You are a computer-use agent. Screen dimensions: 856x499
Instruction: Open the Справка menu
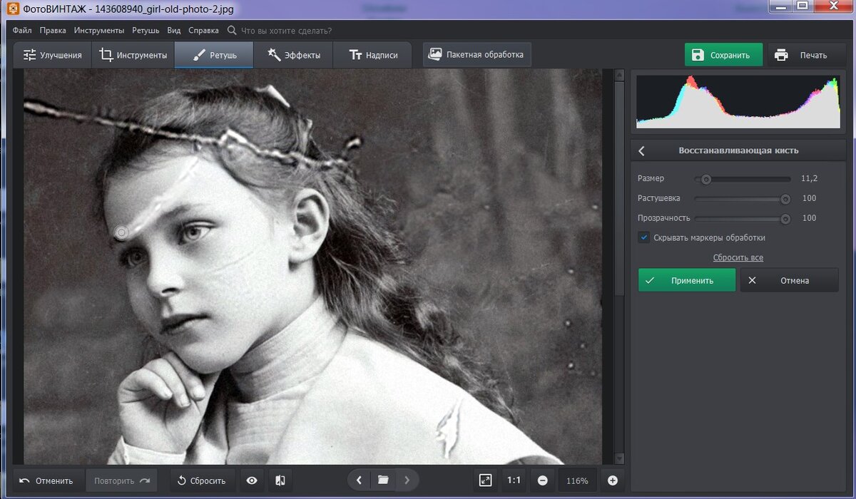point(203,31)
